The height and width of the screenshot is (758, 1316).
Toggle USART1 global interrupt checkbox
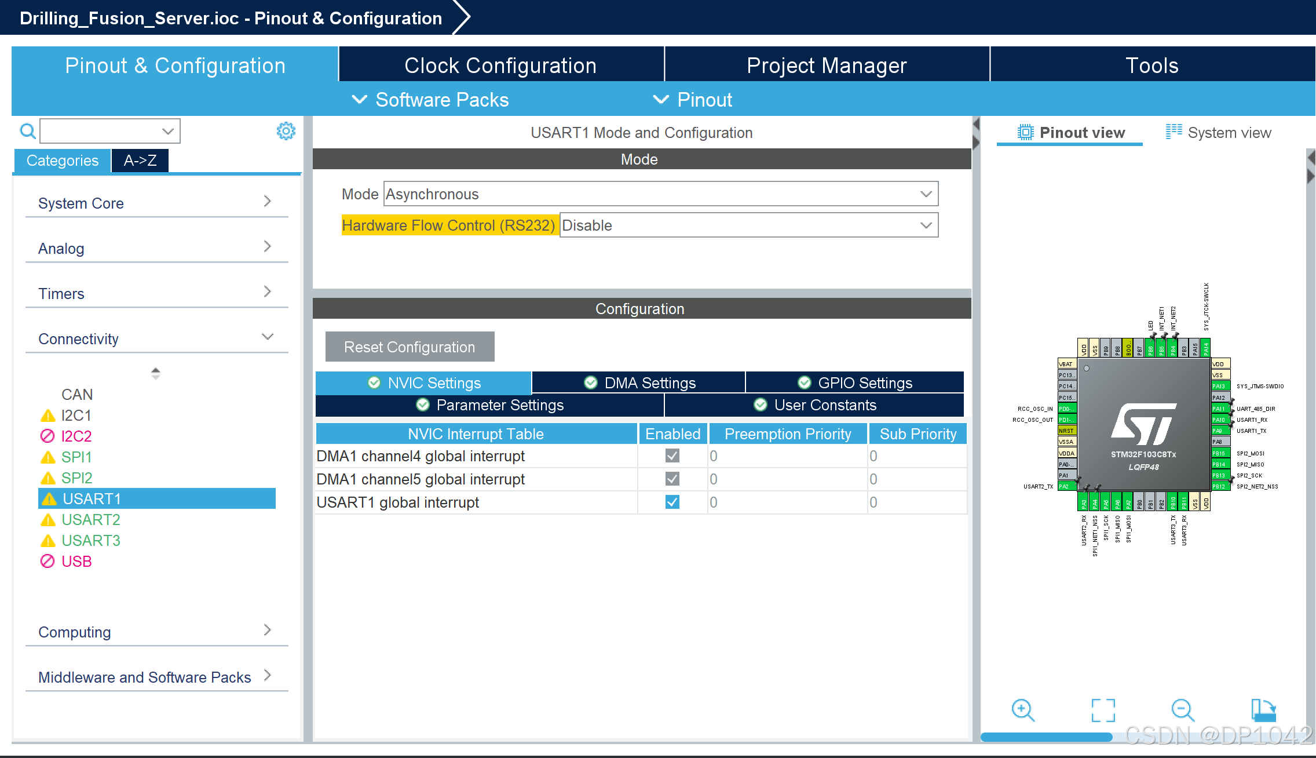(x=672, y=502)
